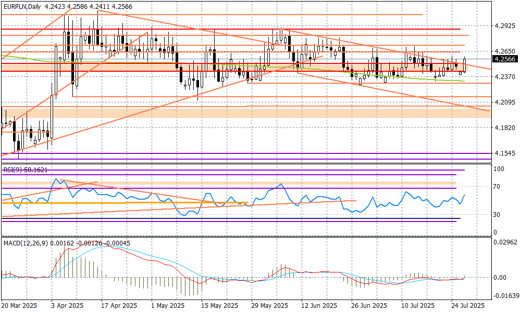Click the 24 Jul 2025 date label

pos(468,305)
